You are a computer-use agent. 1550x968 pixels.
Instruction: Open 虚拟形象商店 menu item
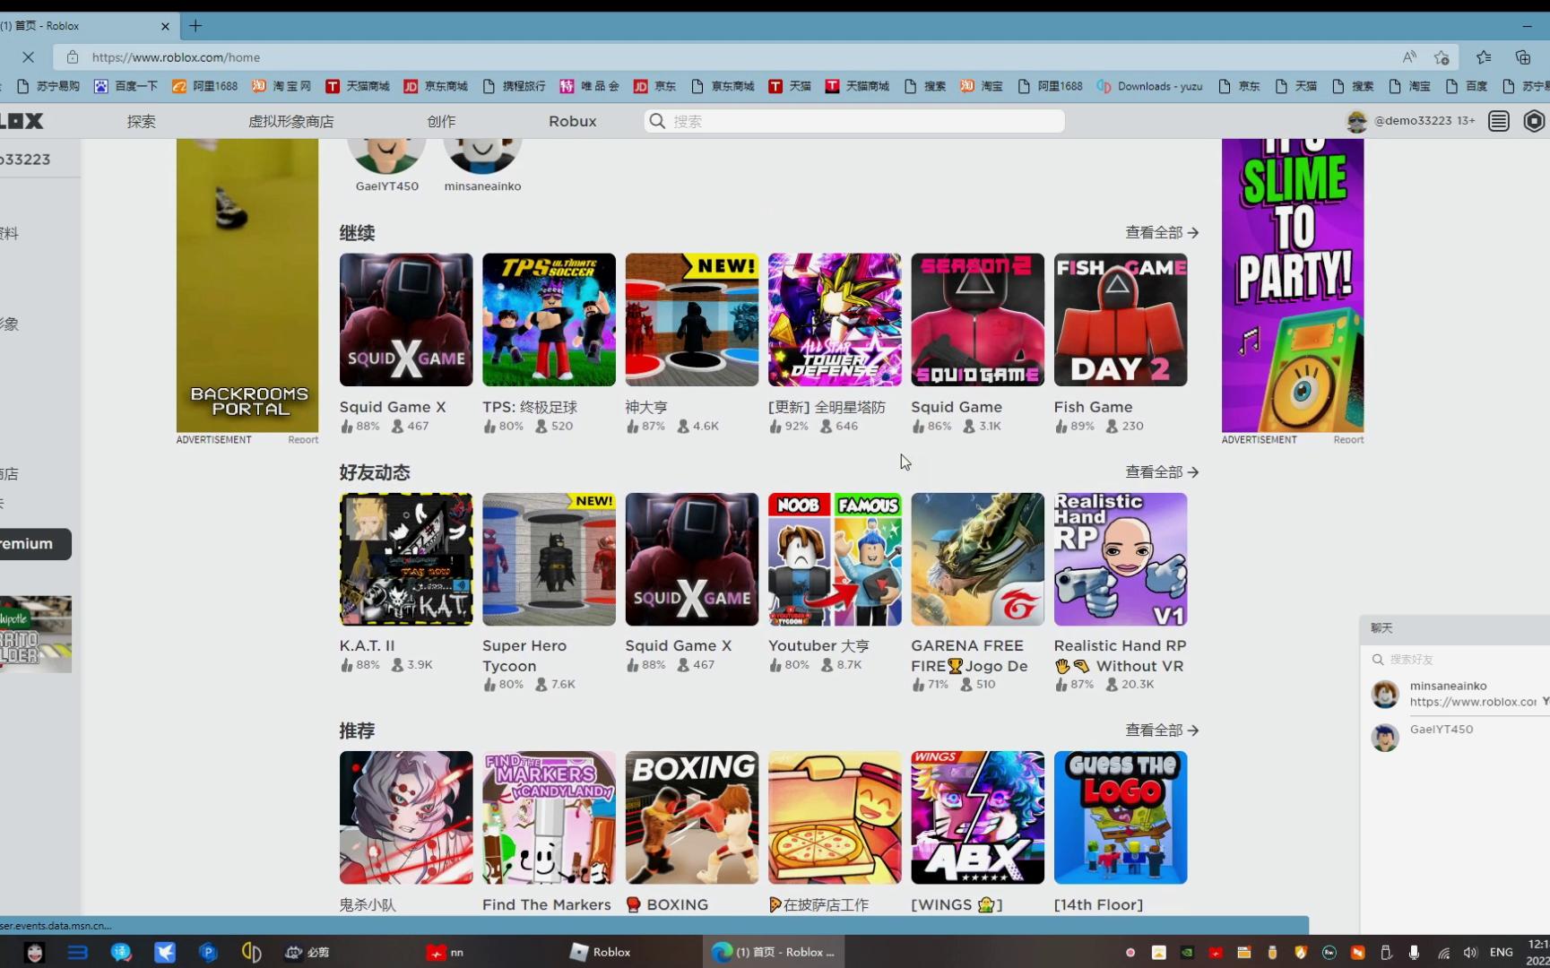(x=290, y=121)
